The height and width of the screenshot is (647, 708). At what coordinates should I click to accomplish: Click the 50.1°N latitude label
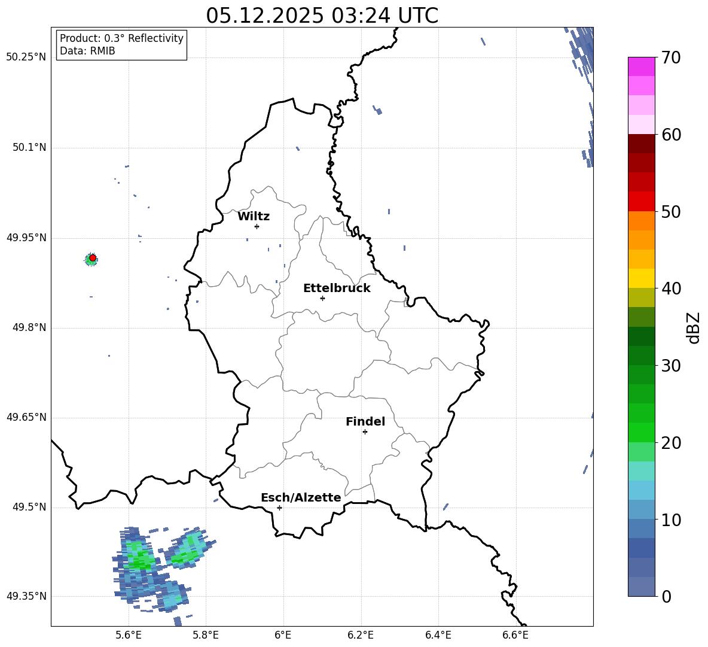point(29,147)
